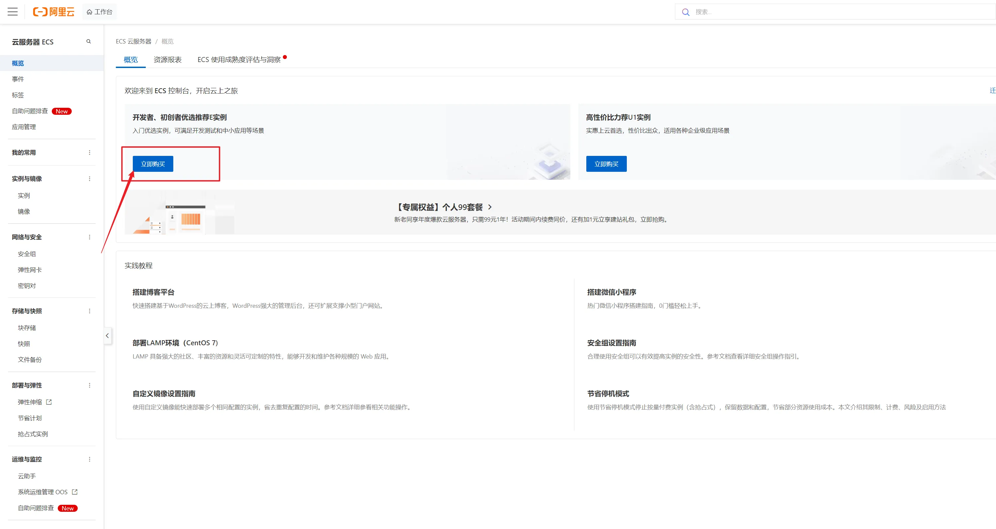Expand the 个人99套餐 chevron arrow
Screen dimensions: 996x529
490,207
